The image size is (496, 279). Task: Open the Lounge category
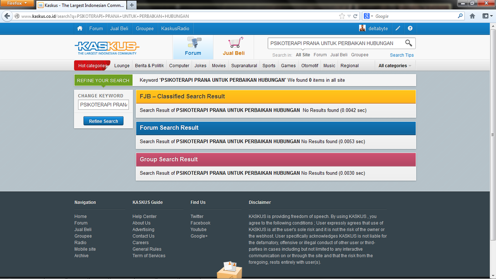click(122, 65)
